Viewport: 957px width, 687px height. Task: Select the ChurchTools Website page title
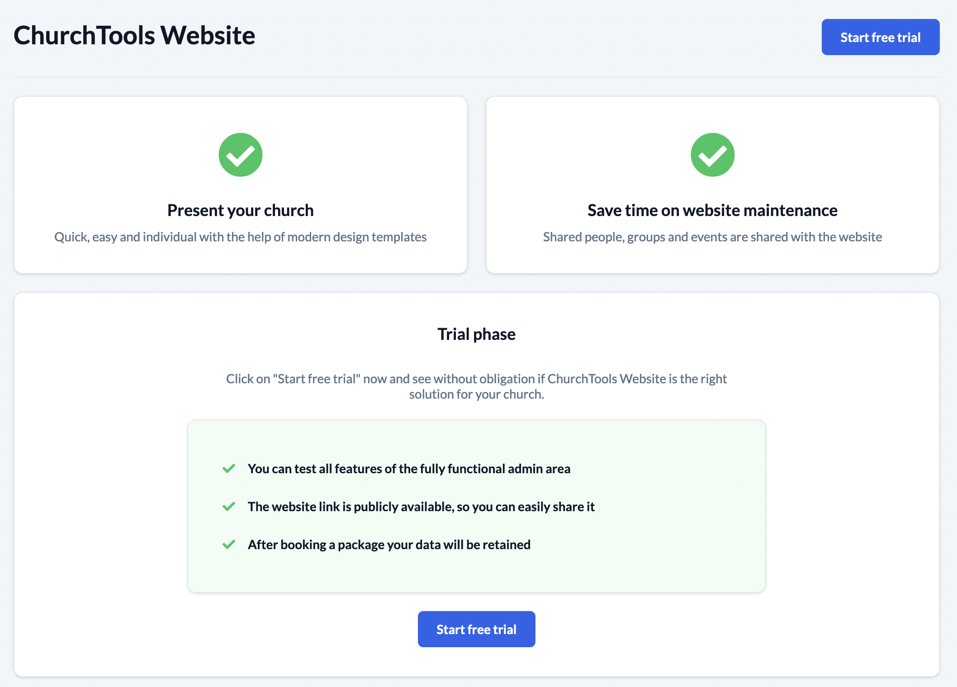click(134, 35)
